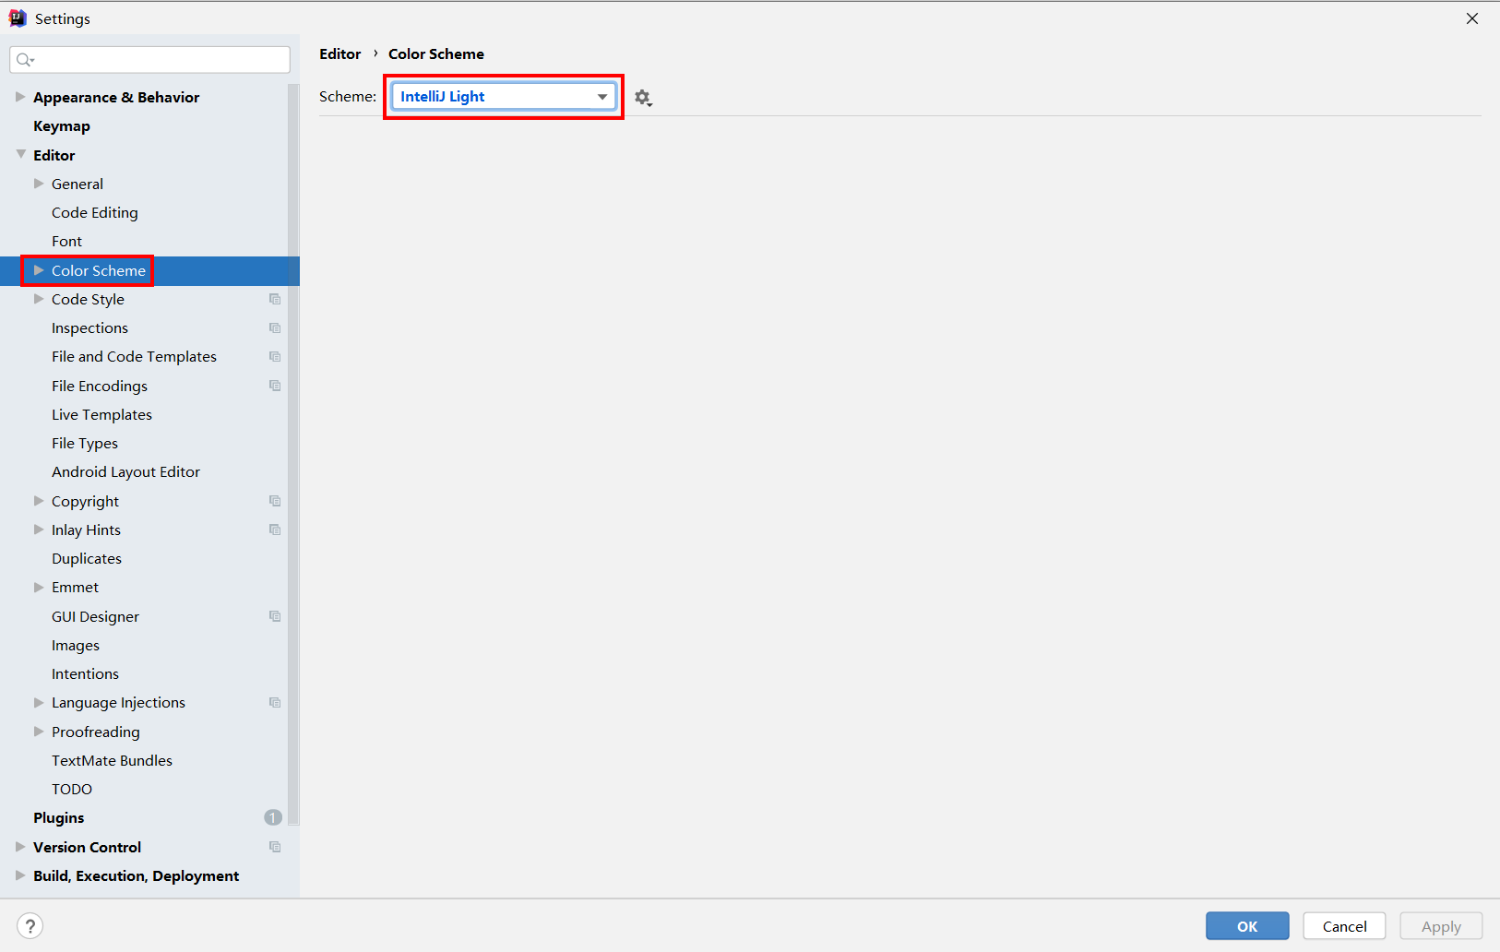The width and height of the screenshot is (1500, 952).
Task: Expand the Appearance & Behavior section
Action: pos(20,97)
